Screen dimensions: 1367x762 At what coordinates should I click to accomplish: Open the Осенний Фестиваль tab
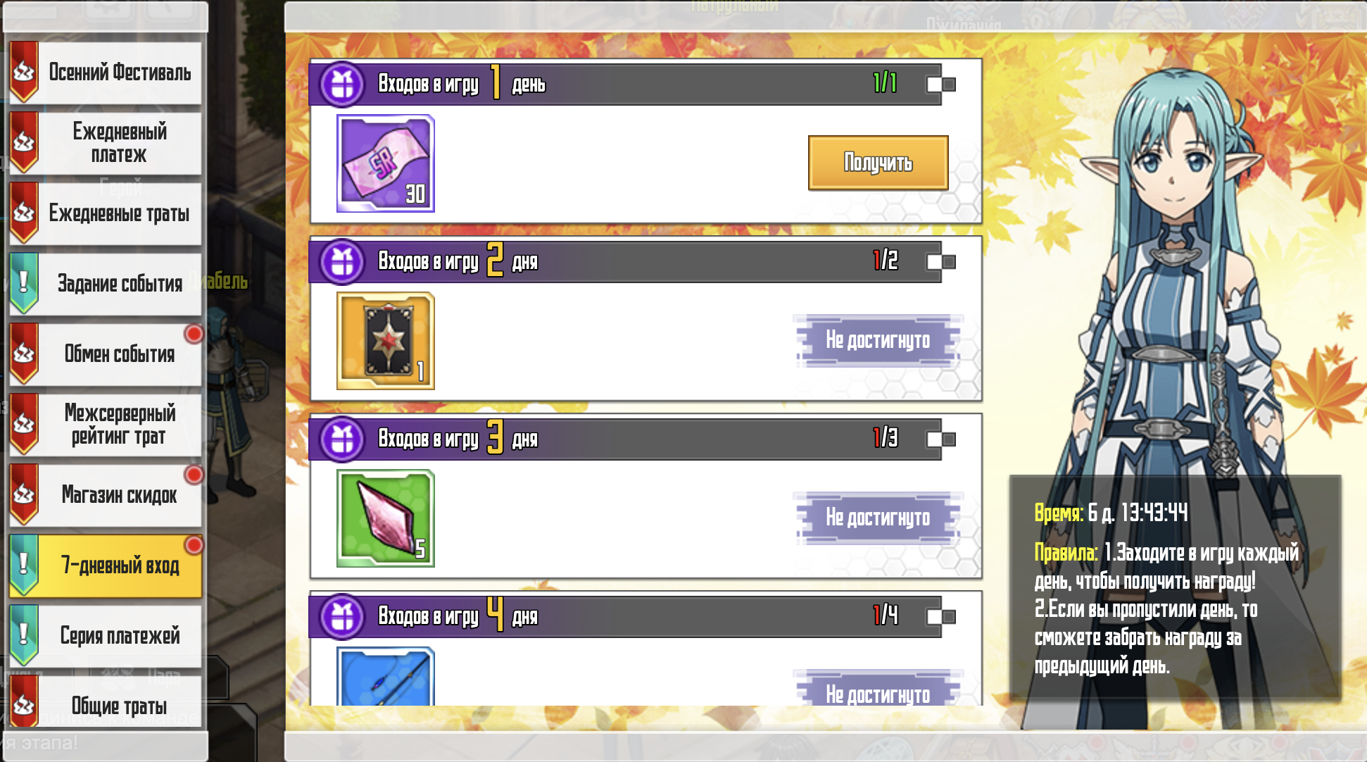[106, 73]
